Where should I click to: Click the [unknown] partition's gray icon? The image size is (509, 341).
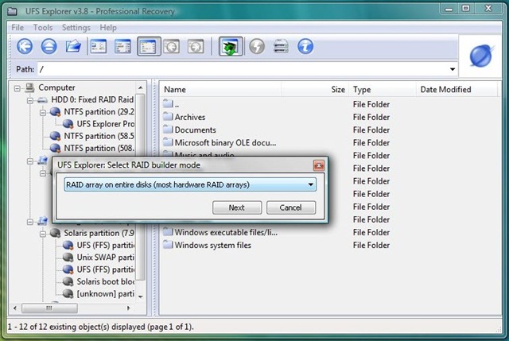click(68, 293)
